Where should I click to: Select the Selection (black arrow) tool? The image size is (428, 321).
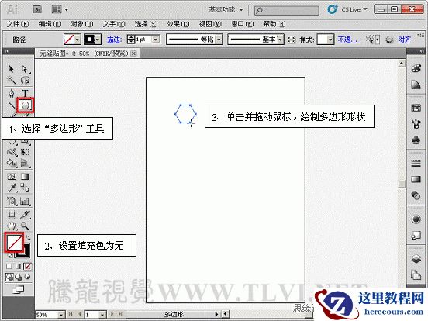pyautogui.click(x=11, y=69)
